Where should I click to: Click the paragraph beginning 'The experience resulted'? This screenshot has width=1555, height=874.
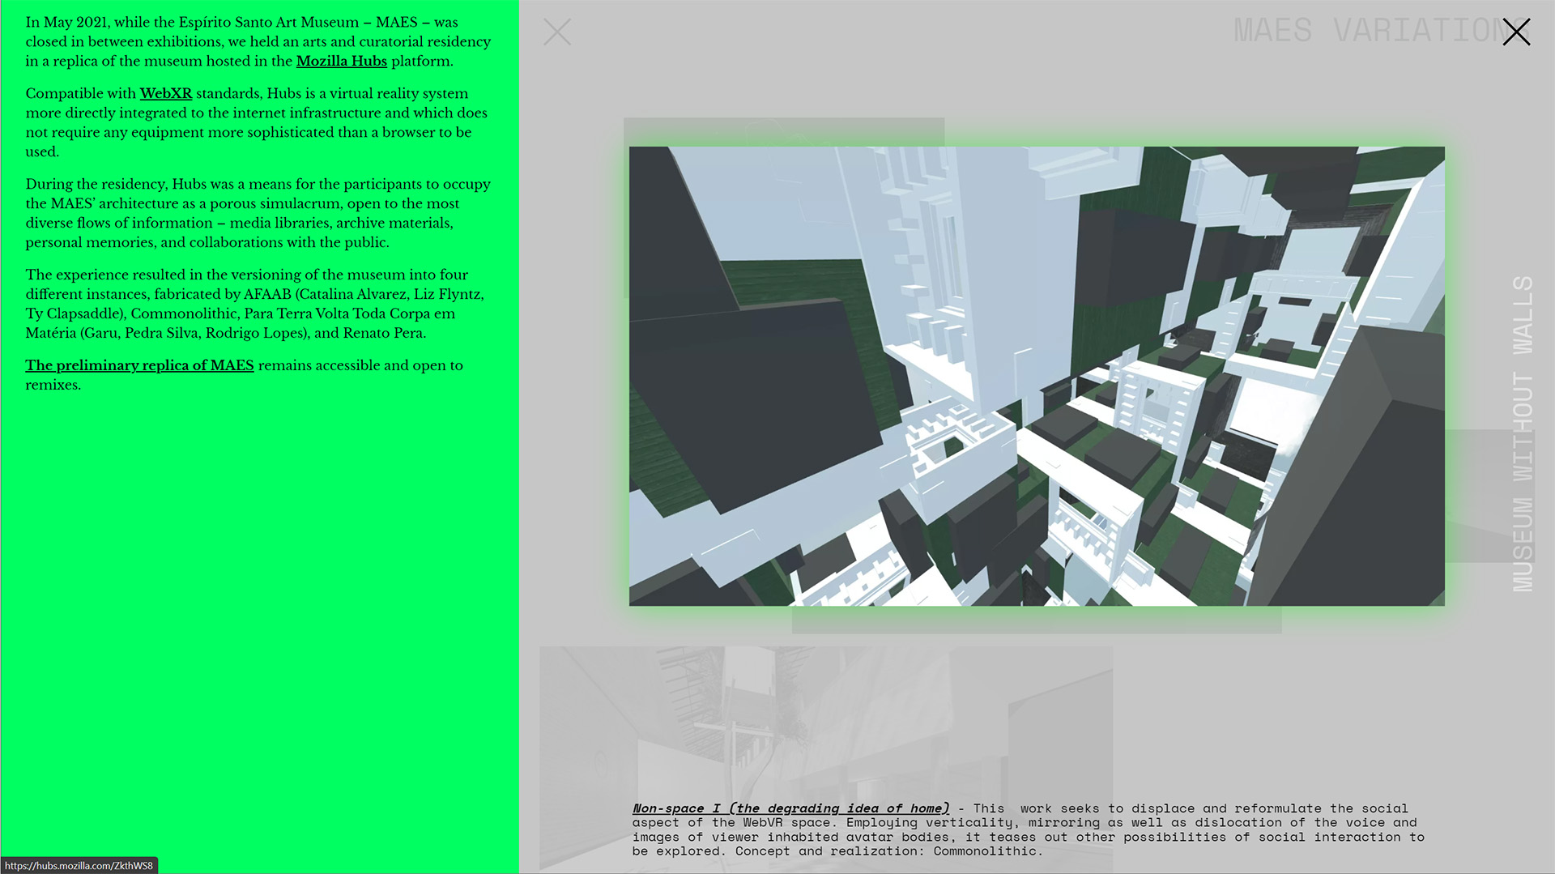[x=255, y=304]
